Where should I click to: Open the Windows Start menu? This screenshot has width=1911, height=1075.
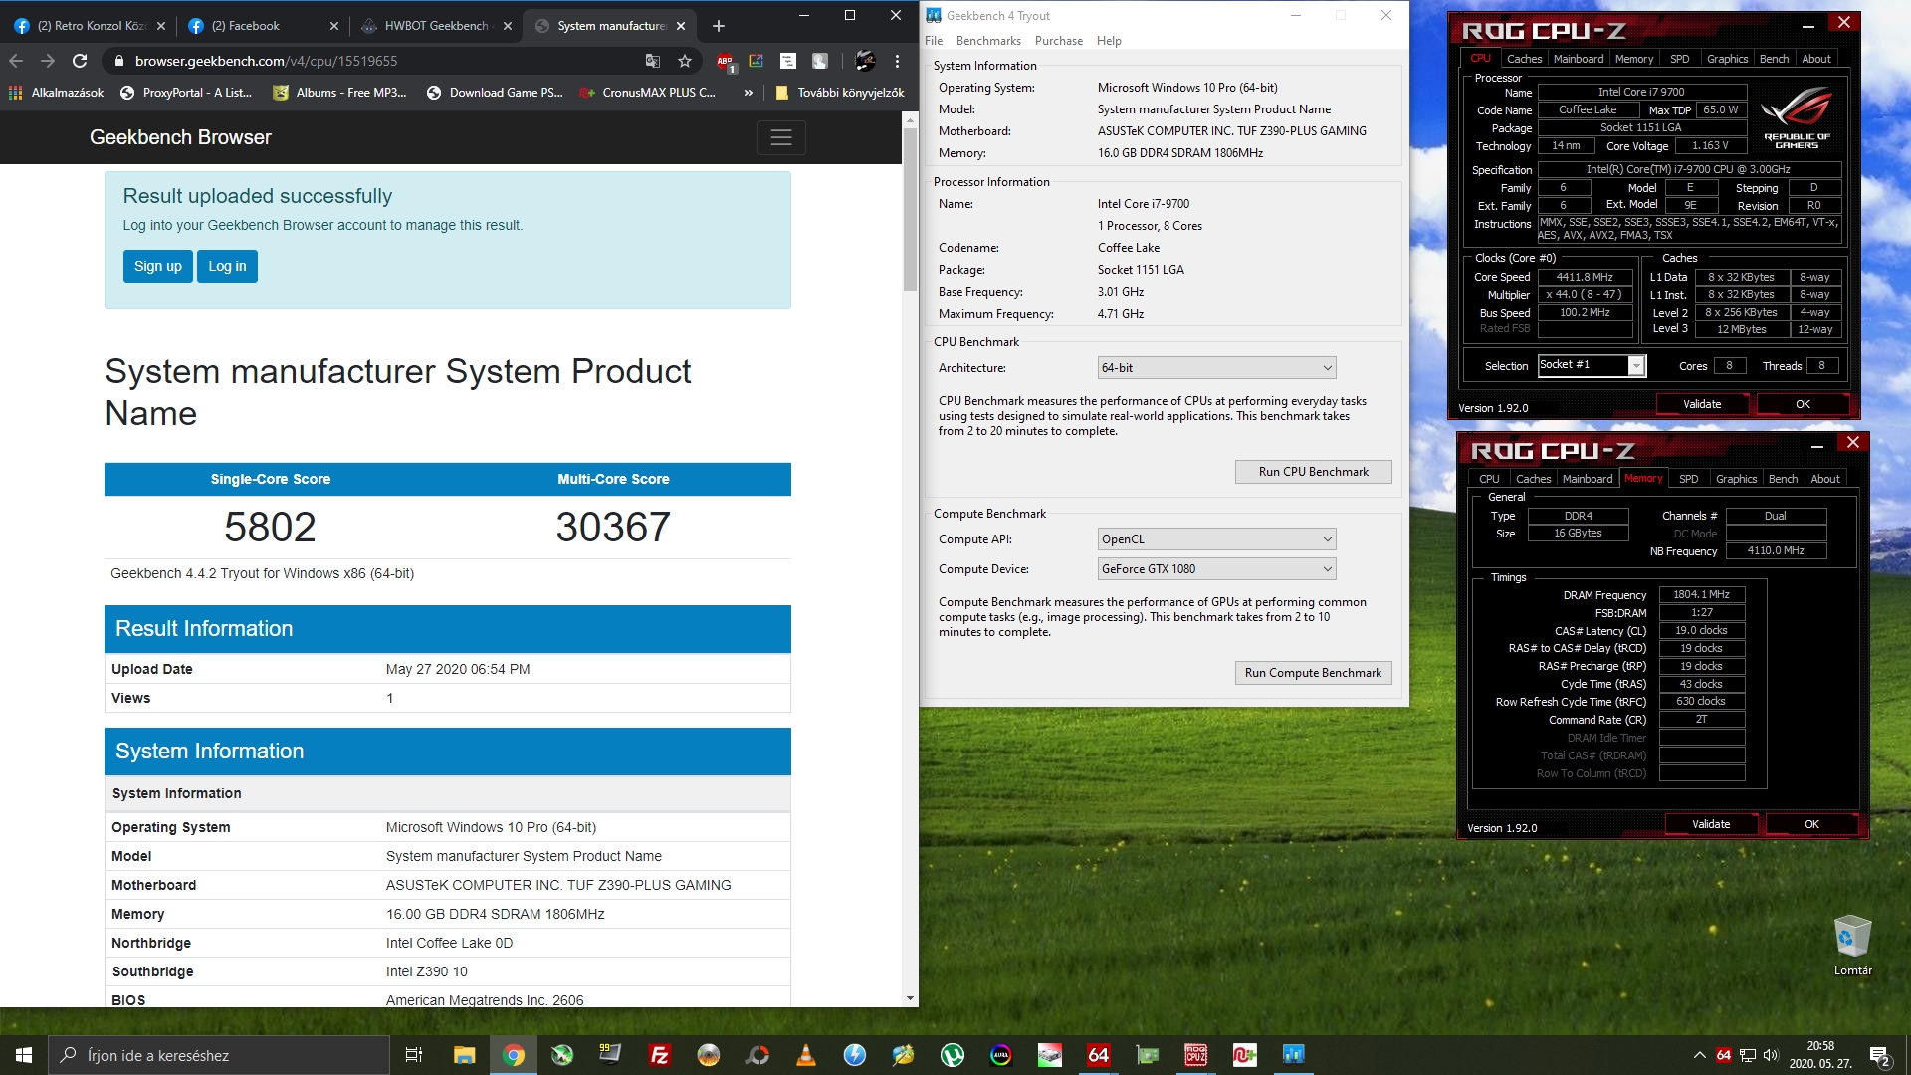pos(24,1055)
